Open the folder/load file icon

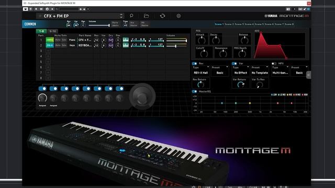click(147, 16)
